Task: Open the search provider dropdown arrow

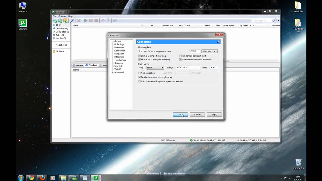Action: tap(278, 21)
